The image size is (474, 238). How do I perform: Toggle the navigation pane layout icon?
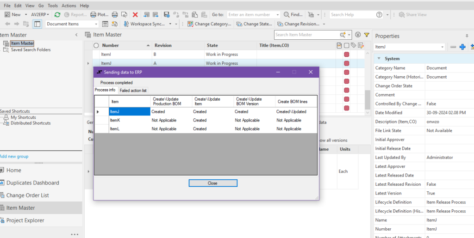pos(37,24)
